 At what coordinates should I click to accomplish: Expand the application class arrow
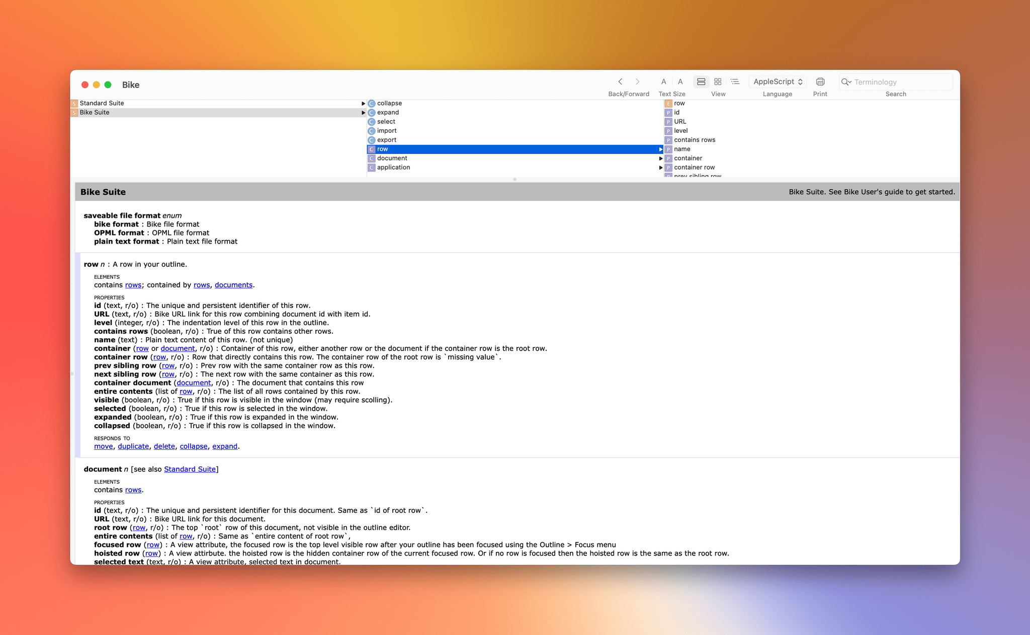660,168
